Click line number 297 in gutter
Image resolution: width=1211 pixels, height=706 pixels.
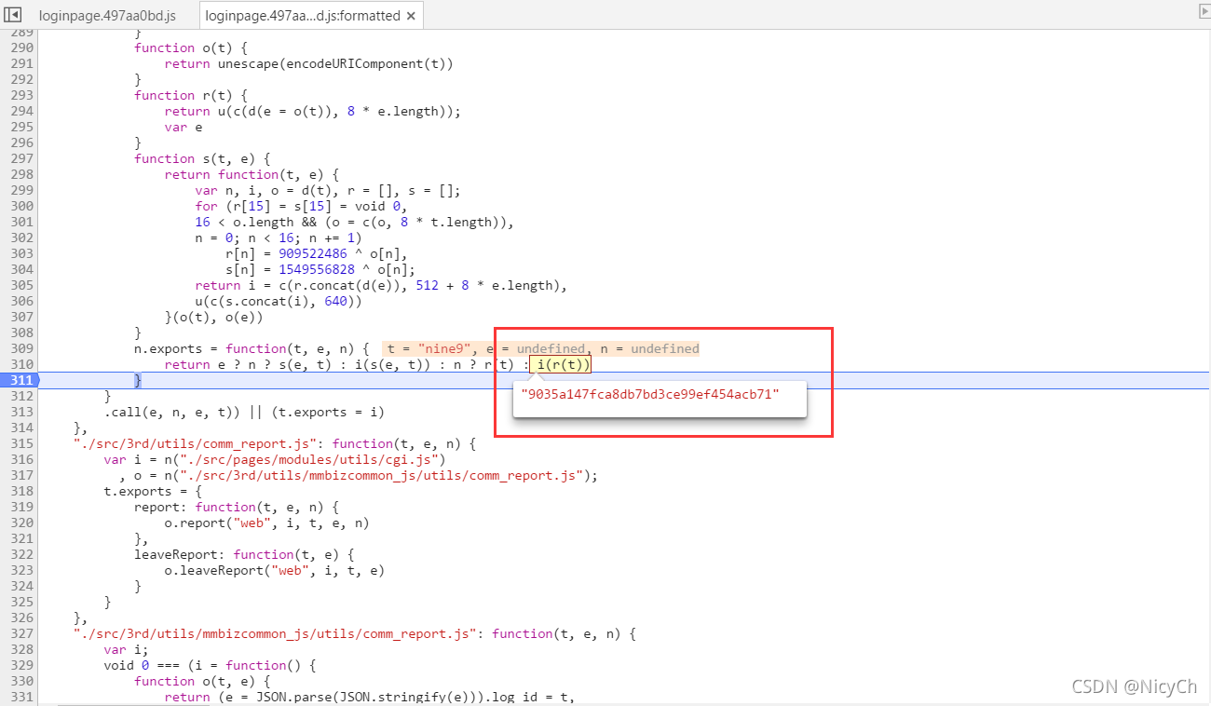point(21,158)
